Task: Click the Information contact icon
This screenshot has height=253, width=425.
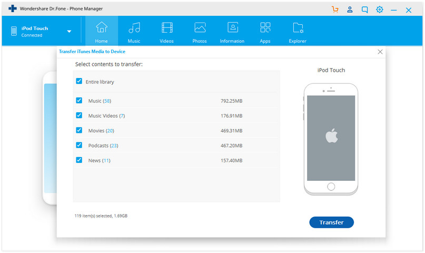Action: (233, 27)
